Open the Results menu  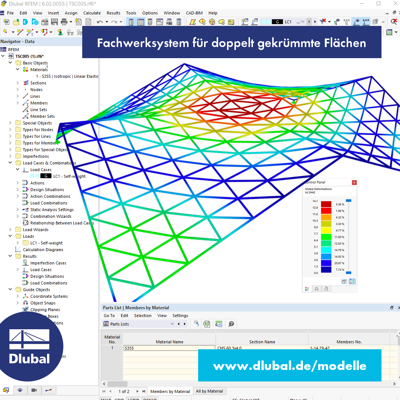tap(113, 13)
